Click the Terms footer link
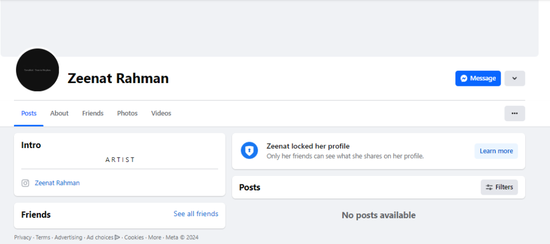550x244 pixels. click(x=42, y=238)
